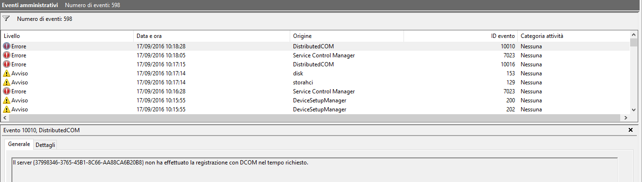Image resolution: width=642 pixels, height=182 pixels.
Task: Click the warning icon for event 202
Action: pos(6,109)
